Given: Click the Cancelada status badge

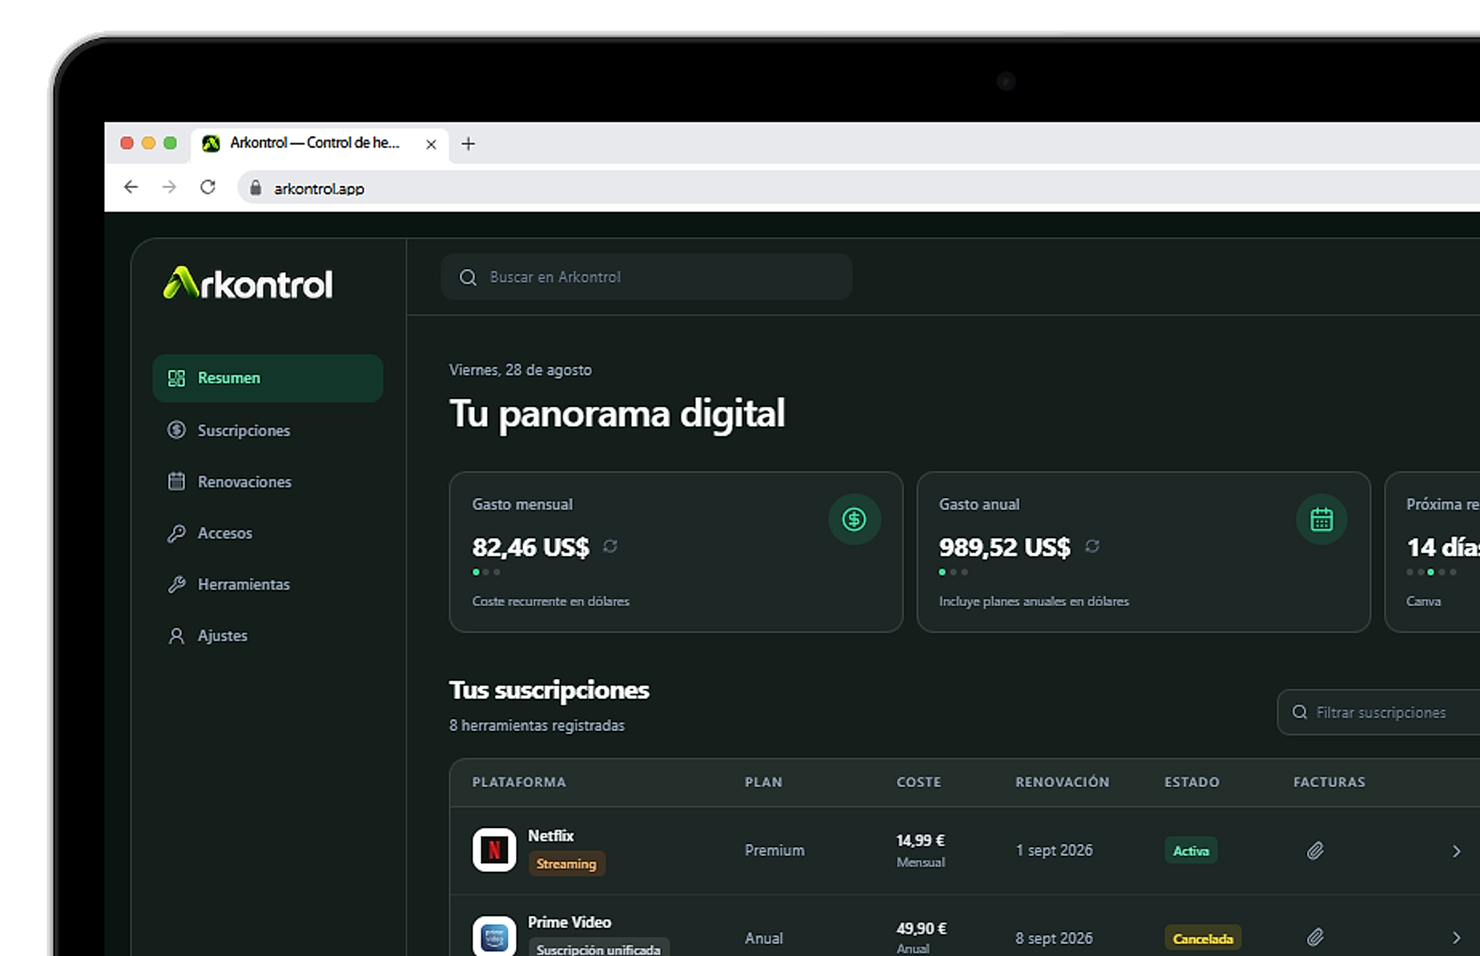Looking at the screenshot, I should pos(1203,938).
